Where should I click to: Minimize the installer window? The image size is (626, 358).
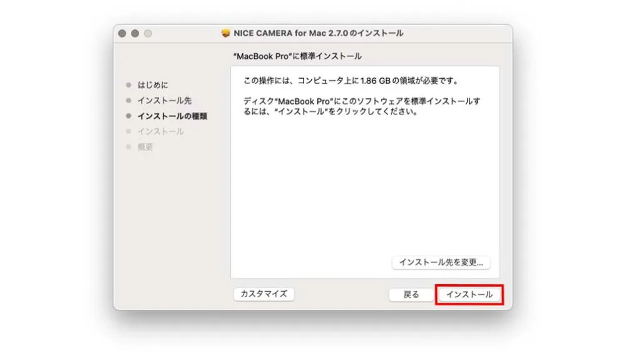pyautogui.click(x=135, y=34)
